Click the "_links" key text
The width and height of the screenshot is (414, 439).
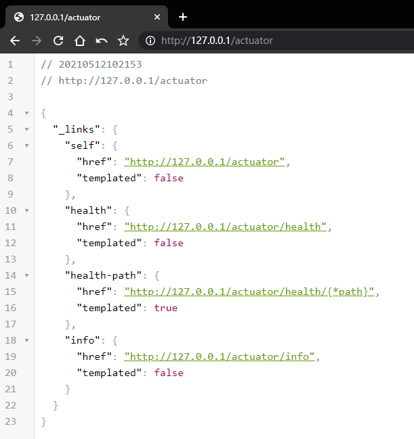[x=77, y=129]
